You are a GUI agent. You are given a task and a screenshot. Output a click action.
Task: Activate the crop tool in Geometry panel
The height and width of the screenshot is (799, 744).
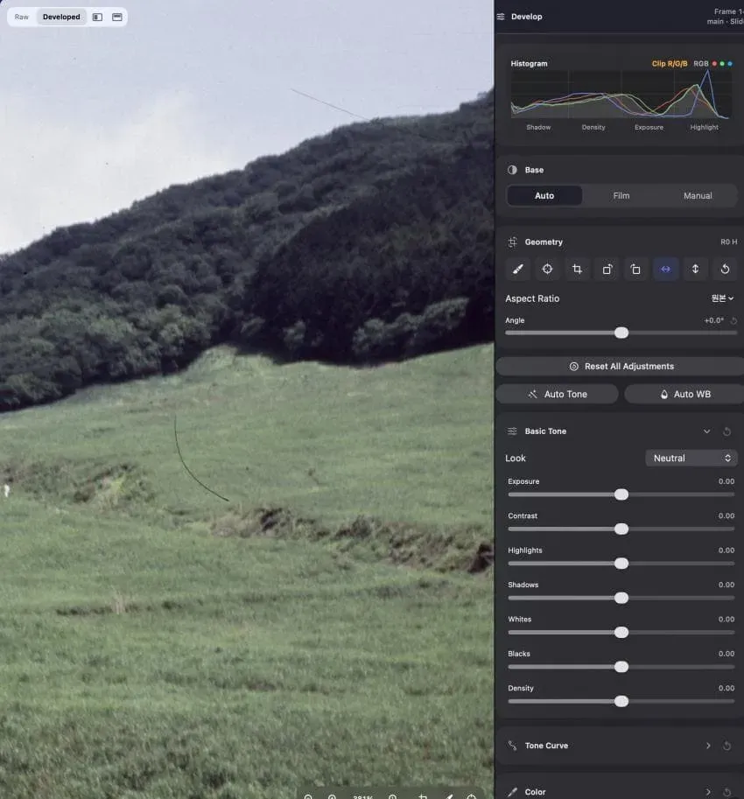(577, 269)
